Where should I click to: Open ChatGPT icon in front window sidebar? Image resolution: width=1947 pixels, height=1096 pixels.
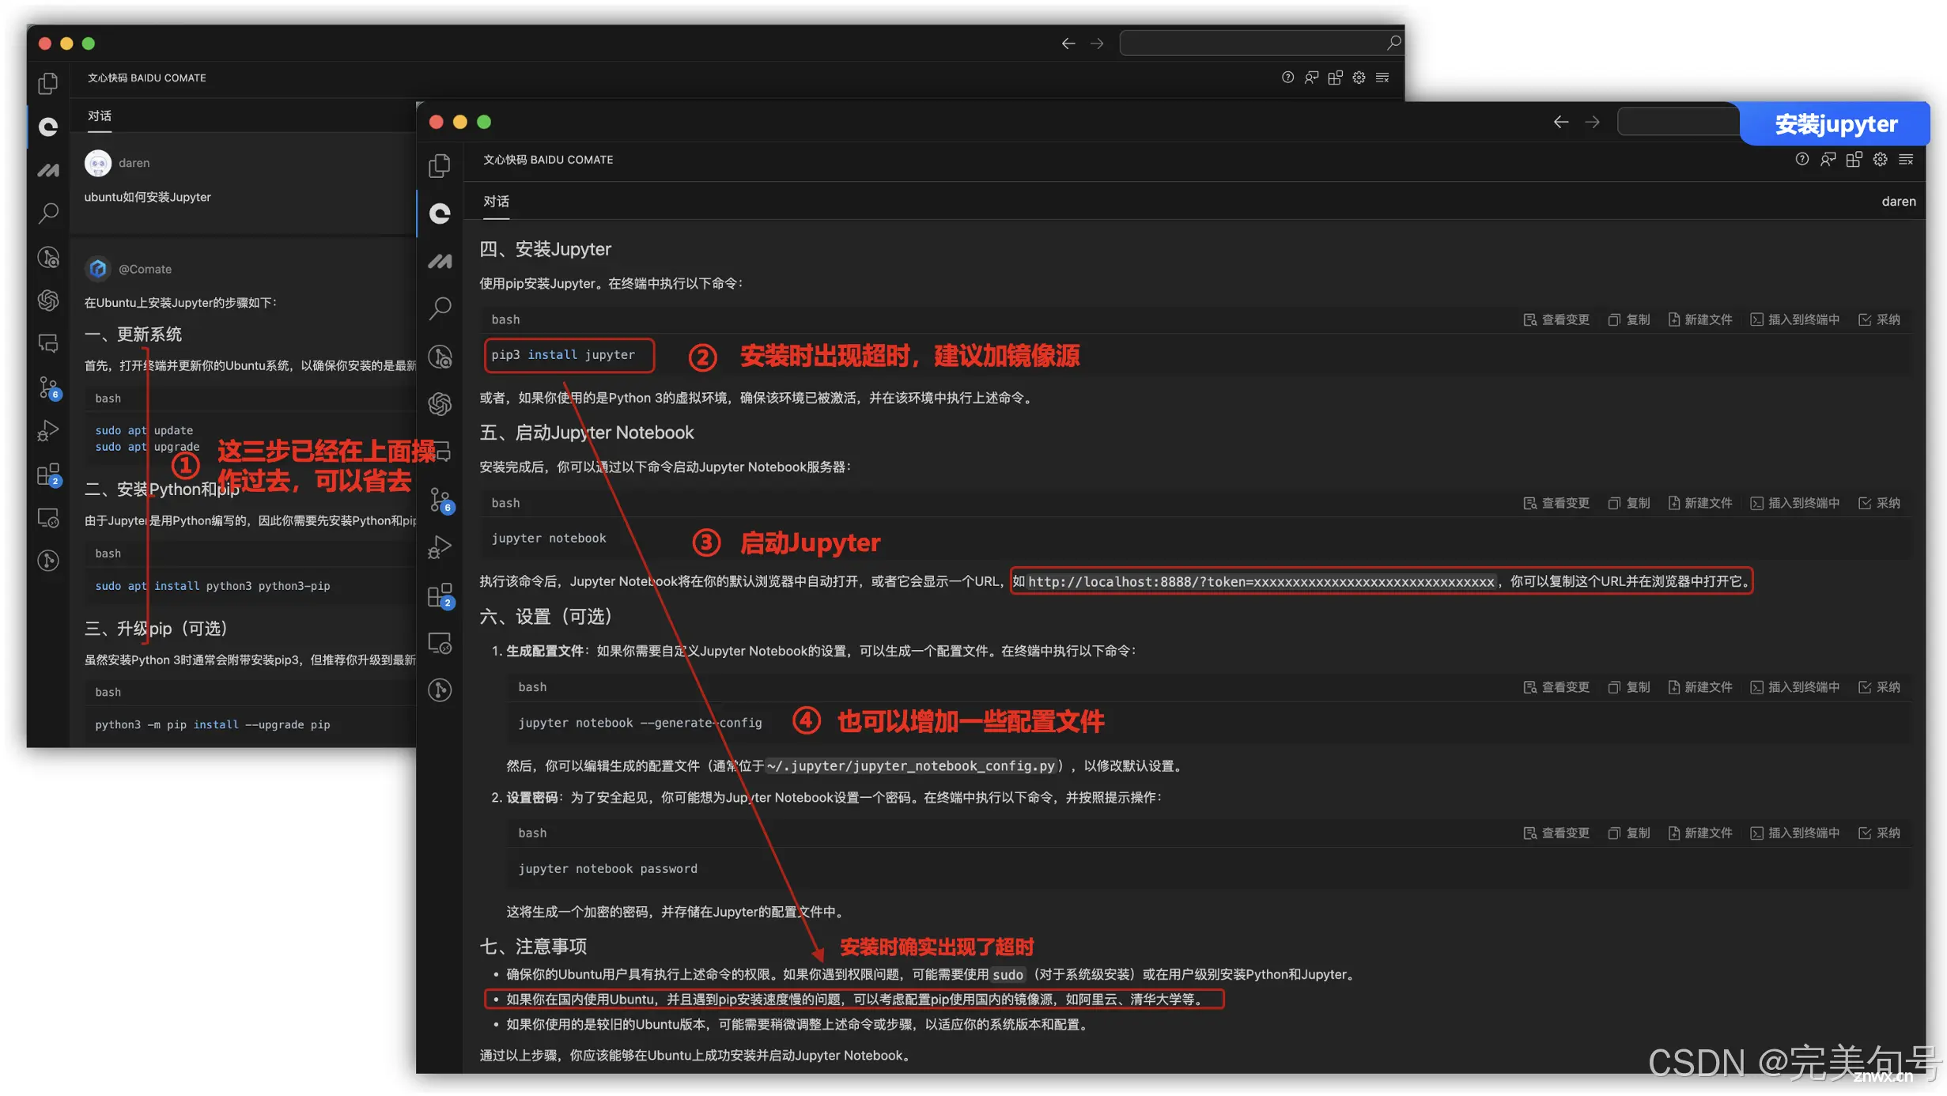(x=440, y=404)
